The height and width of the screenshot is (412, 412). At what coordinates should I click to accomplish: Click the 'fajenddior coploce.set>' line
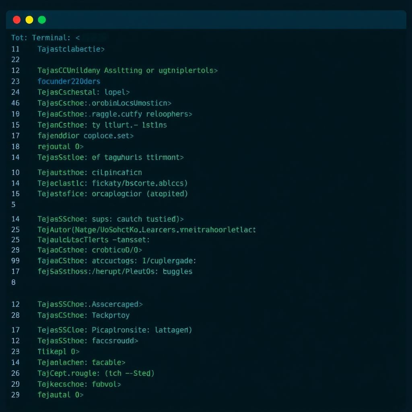[85, 136]
